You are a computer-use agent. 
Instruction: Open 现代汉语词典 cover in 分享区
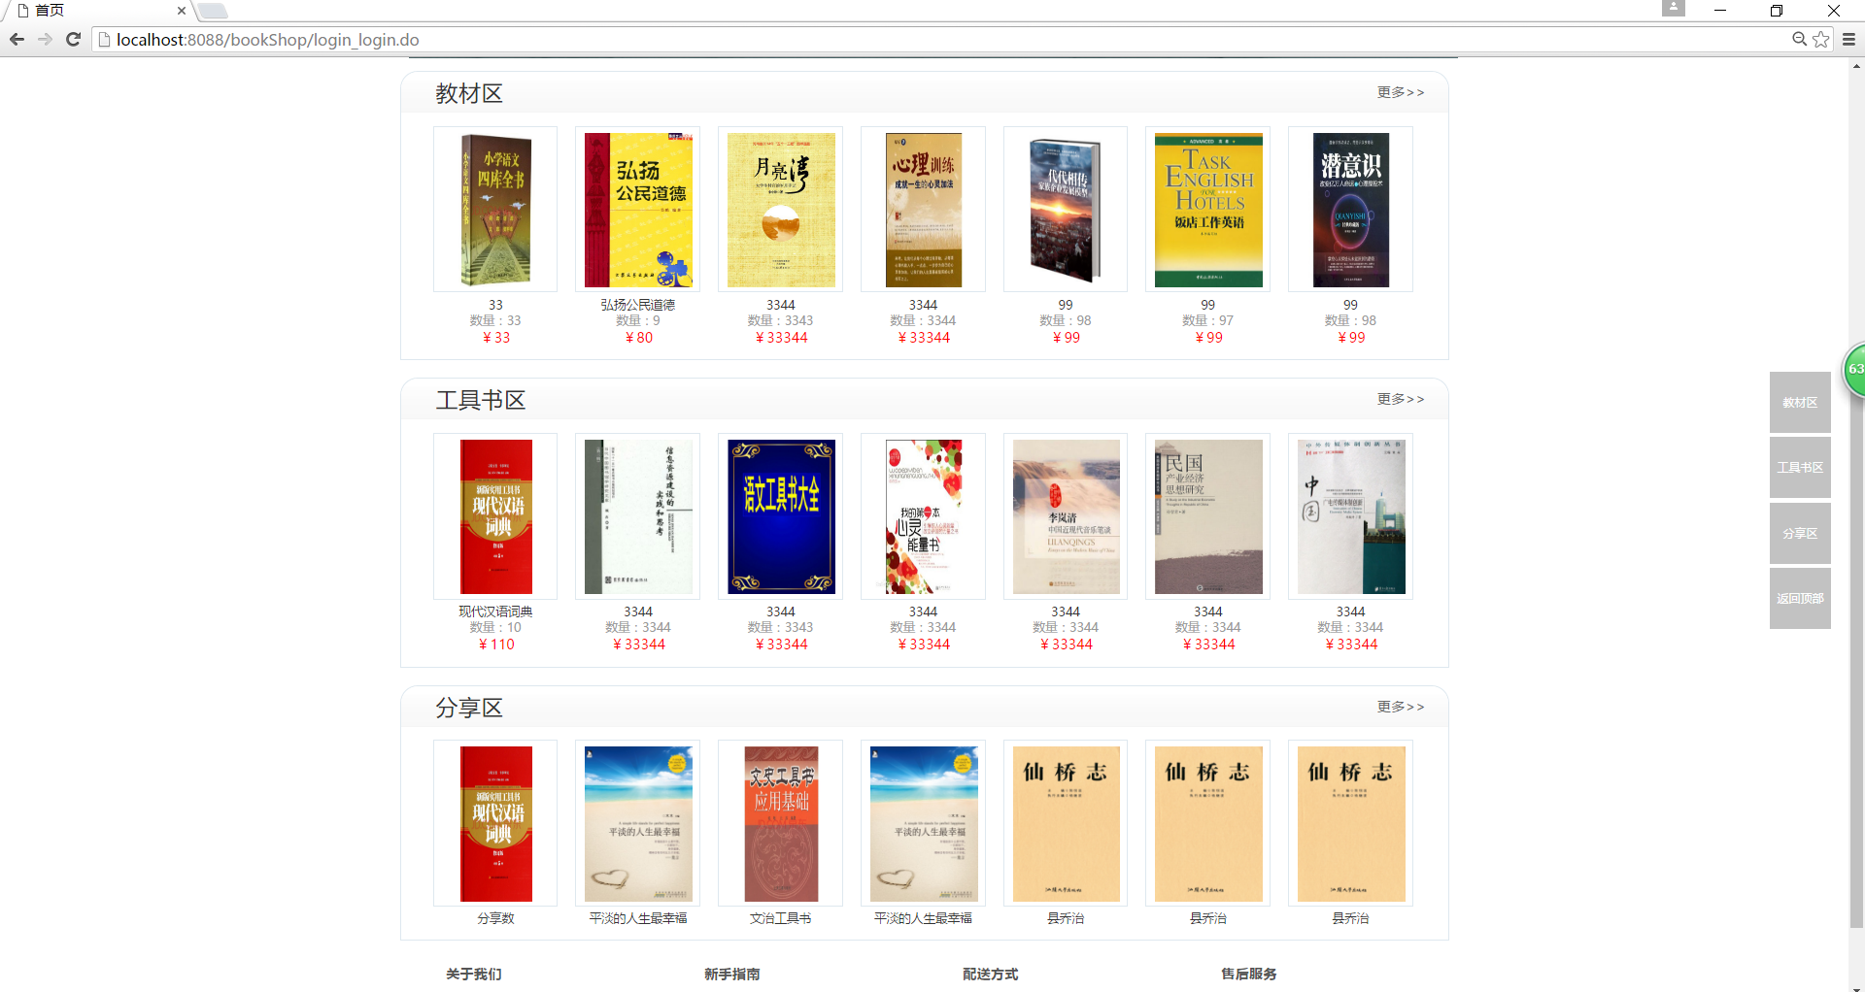coord(495,823)
